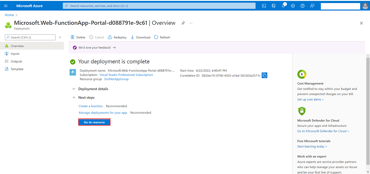Open the account avatar menu

click(365, 6)
